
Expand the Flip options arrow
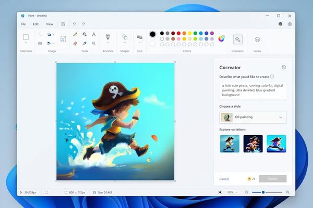(54, 43)
